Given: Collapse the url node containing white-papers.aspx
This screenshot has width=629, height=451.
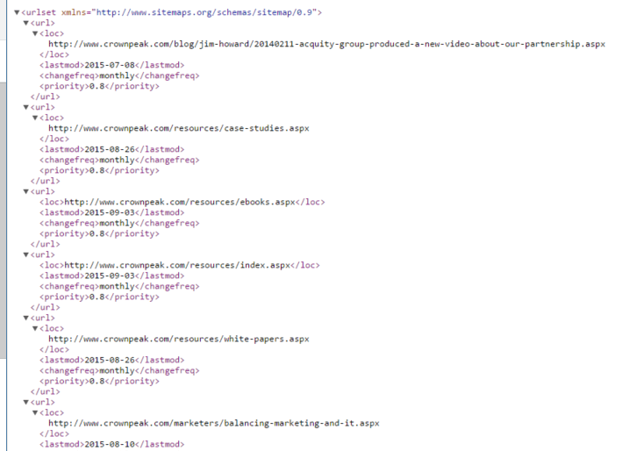Looking at the screenshot, I should [25, 318].
